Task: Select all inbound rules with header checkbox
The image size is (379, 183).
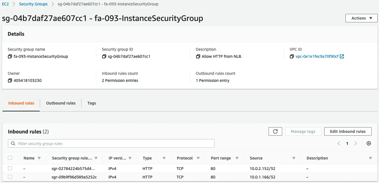Action: (x=10, y=158)
